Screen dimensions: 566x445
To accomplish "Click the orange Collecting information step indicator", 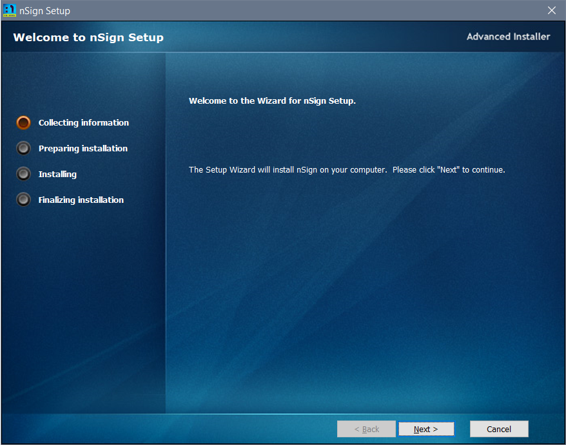I will (x=23, y=122).
